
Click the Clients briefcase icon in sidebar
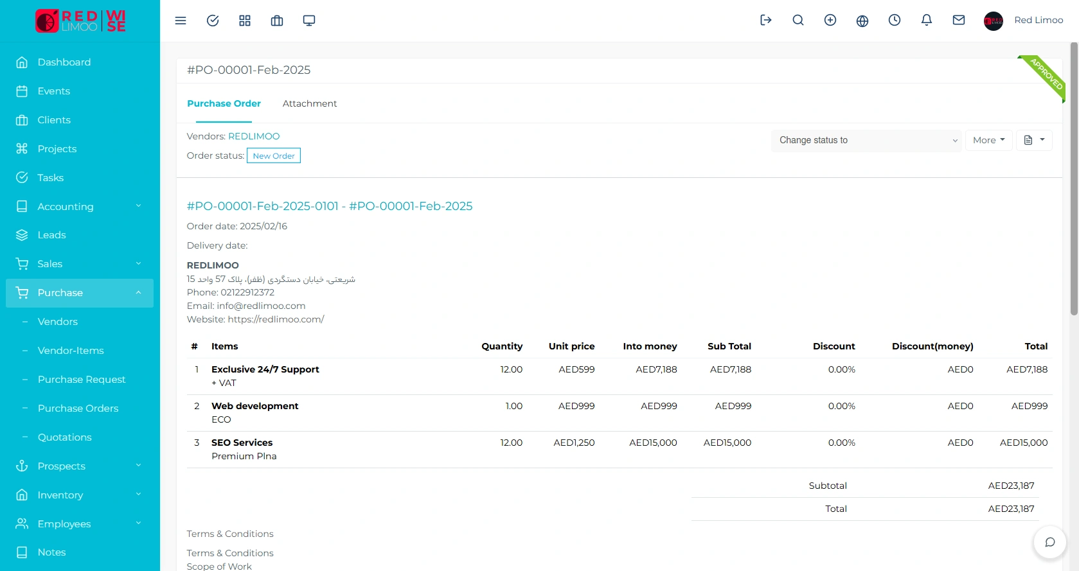click(x=22, y=120)
